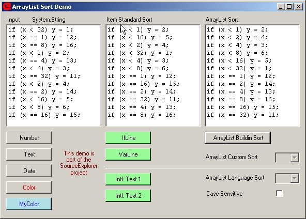306x219 pixels.
Task: Click the 'System.String' type label
Action: [49, 20]
